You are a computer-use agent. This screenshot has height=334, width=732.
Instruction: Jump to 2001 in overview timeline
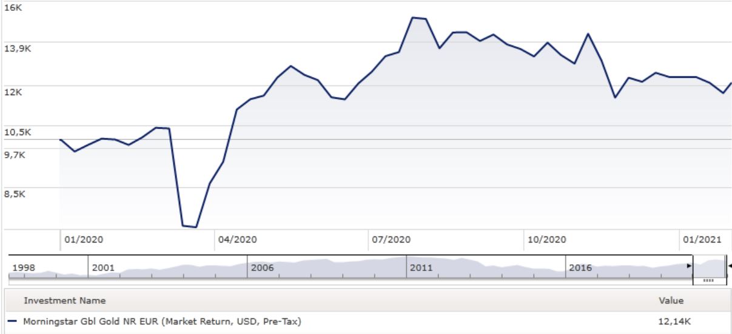102,267
